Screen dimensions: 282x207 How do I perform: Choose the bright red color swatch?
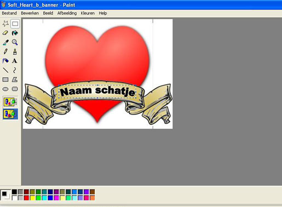coord(26,198)
